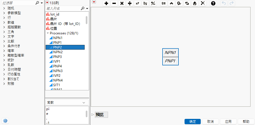This screenshot has width=255, height=125.
Task: Click the column list vertical scrollbar
Action: coord(87,20)
